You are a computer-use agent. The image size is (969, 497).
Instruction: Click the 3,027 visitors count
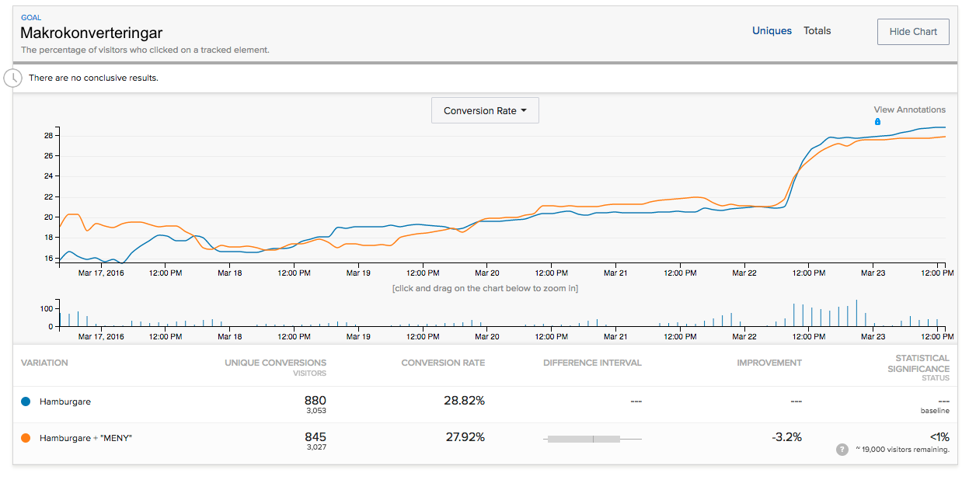[315, 447]
